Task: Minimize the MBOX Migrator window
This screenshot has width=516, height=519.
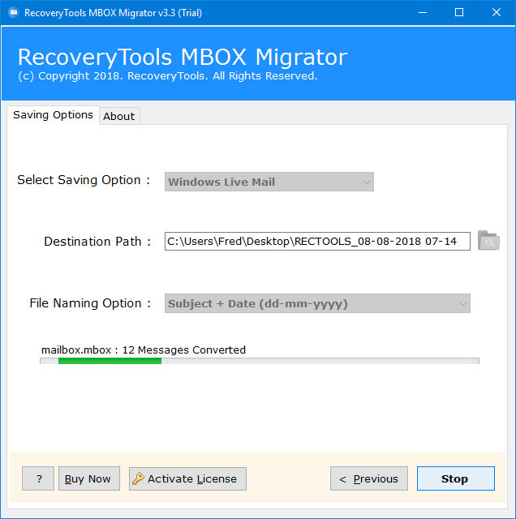Action: (x=423, y=13)
